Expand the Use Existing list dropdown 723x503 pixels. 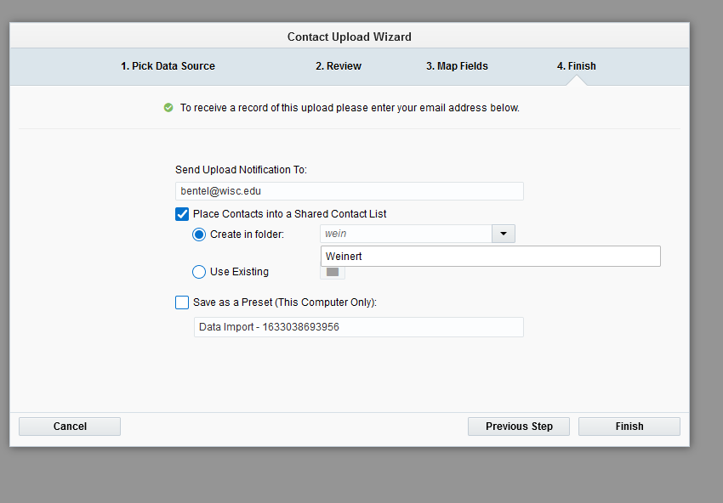click(x=333, y=272)
